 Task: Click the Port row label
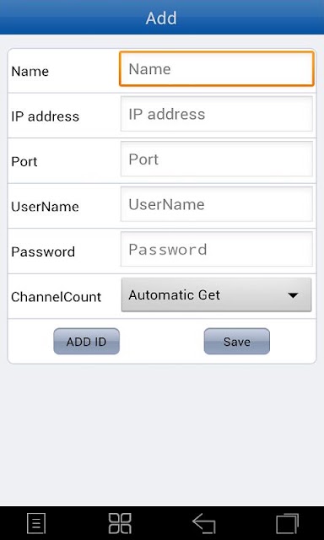point(24,161)
